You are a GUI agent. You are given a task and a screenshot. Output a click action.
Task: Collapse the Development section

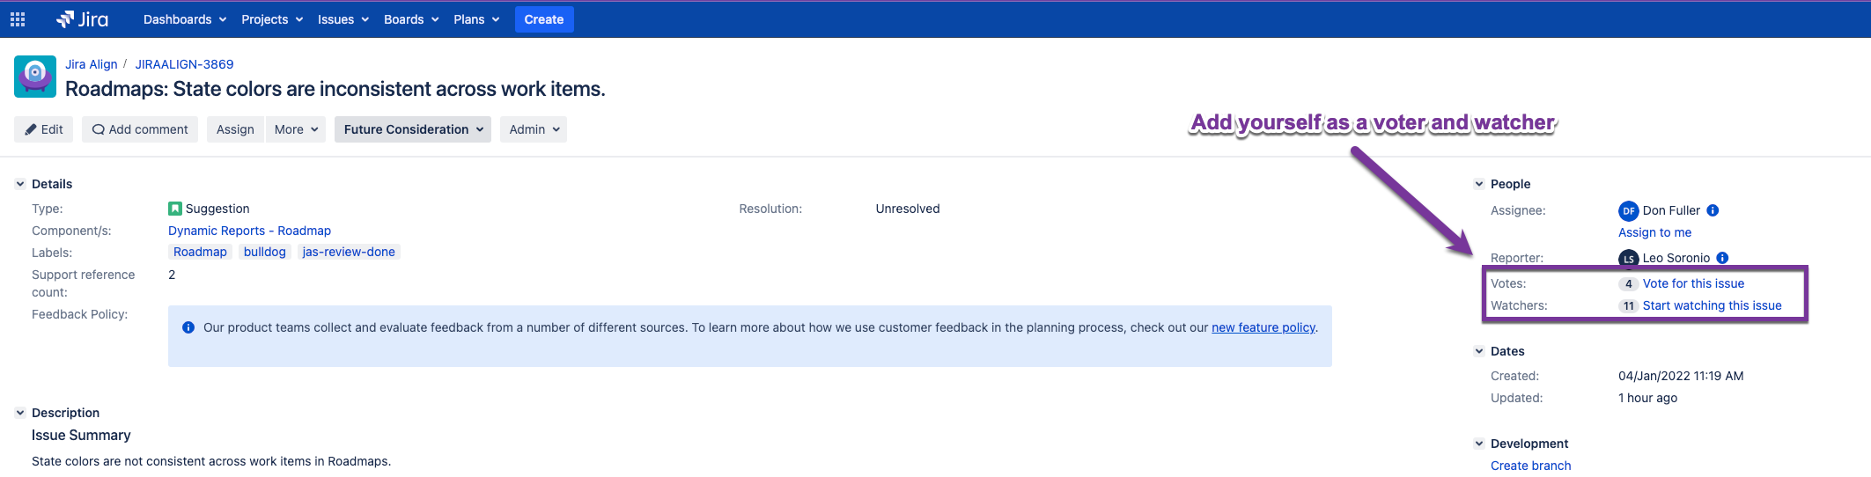click(x=1479, y=444)
